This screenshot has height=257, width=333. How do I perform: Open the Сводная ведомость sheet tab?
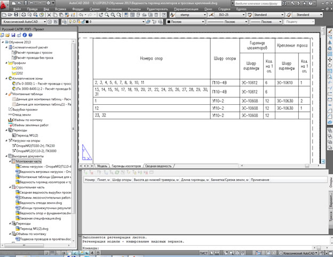(x=157, y=166)
